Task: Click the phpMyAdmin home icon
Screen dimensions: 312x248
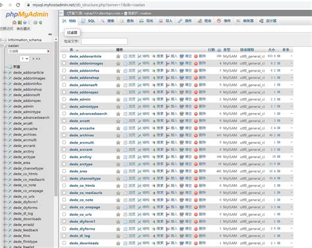Action: point(14,22)
